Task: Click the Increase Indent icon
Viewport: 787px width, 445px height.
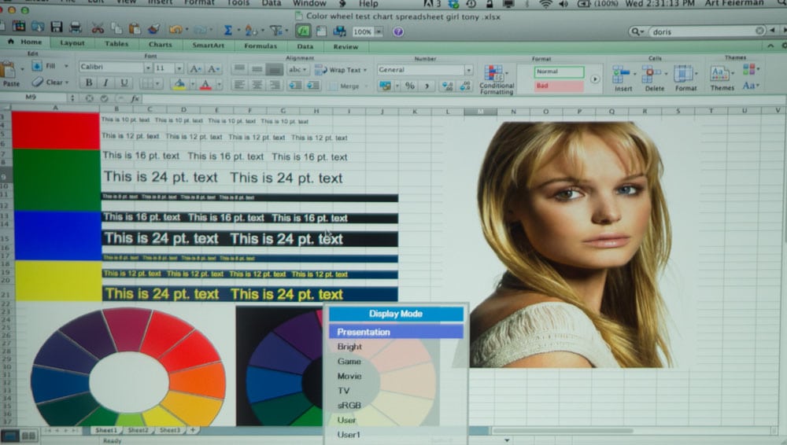Action: tap(312, 85)
